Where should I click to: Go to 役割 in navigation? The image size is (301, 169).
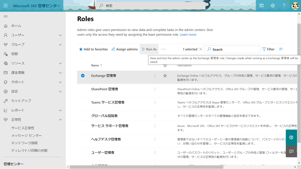tap(15, 54)
